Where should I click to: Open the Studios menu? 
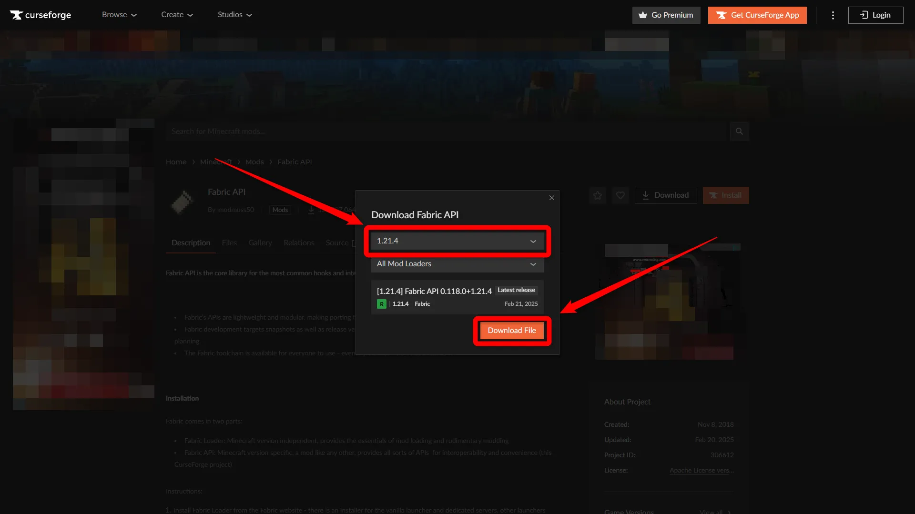coord(235,15)
